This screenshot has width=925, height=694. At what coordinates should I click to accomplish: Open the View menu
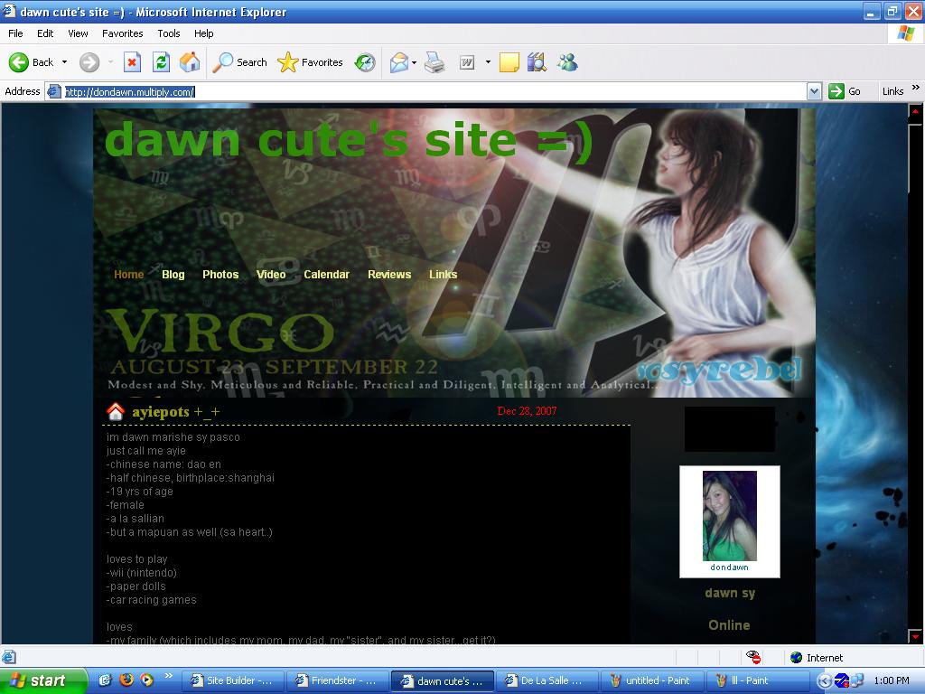[x=78, y=33]
